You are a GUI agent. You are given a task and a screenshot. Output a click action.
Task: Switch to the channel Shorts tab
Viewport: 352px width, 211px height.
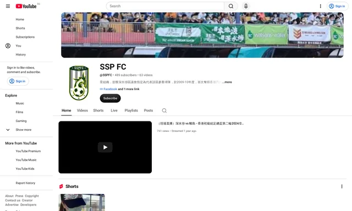tap(98, 110)
